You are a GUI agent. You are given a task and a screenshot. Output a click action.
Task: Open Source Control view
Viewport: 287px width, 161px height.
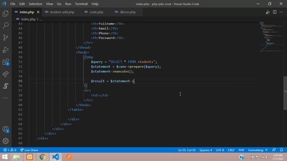tap(6, 38)
